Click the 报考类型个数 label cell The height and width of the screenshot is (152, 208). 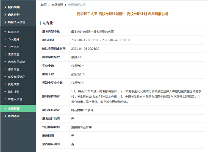pos(55,31)
